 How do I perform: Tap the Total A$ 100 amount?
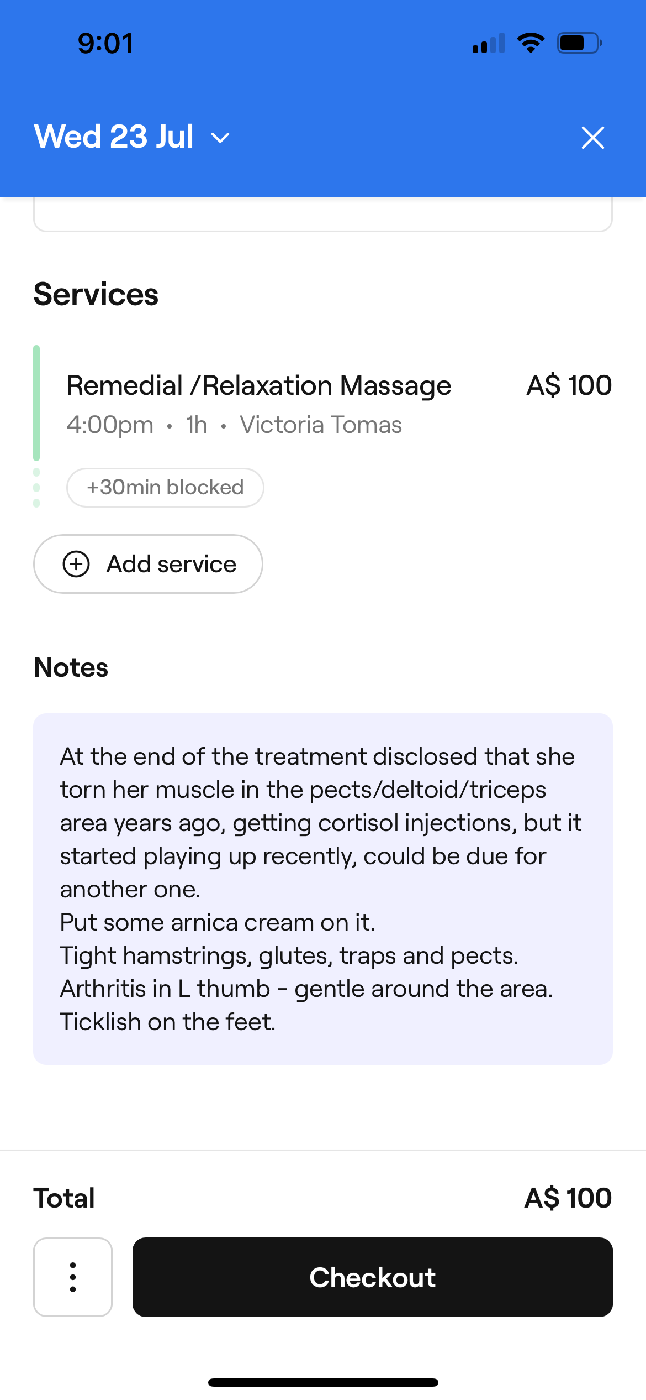tap(568, 1198)
